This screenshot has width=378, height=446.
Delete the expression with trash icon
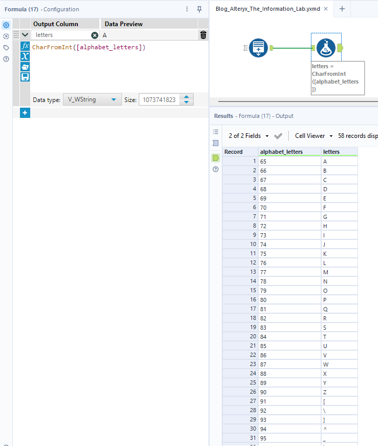[x=203, y=35]
